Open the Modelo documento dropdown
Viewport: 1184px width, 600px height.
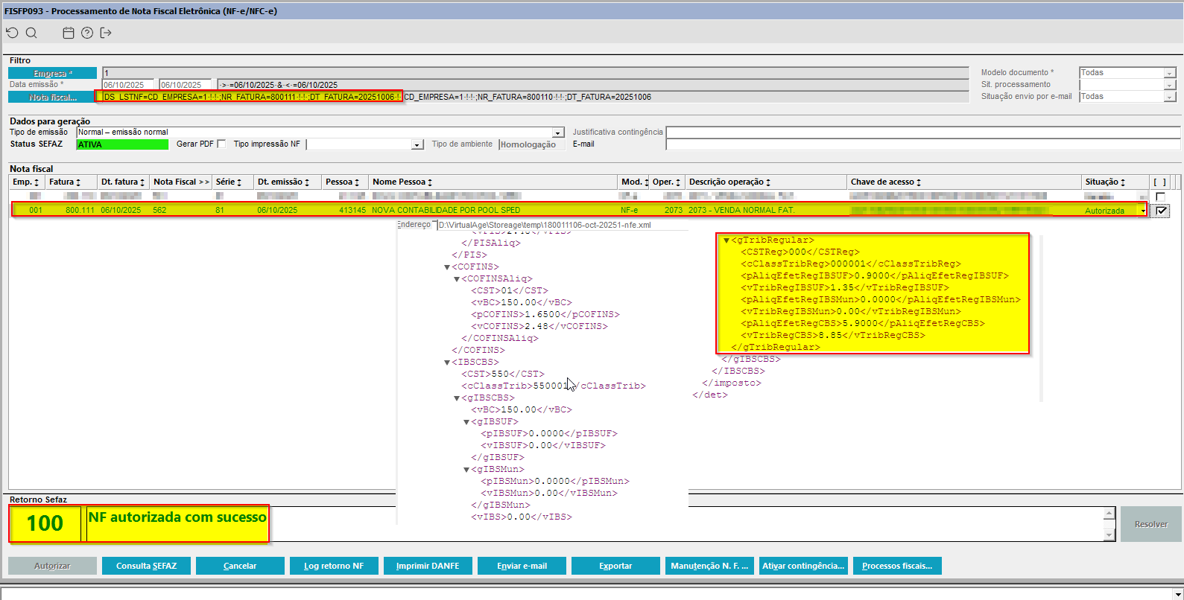tap(1170, 73)
